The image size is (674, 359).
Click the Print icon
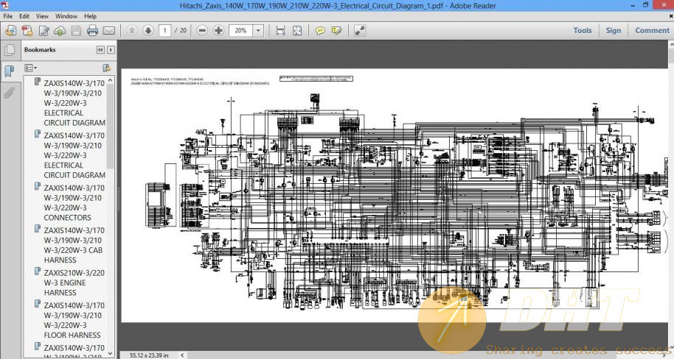click(92, 30)
